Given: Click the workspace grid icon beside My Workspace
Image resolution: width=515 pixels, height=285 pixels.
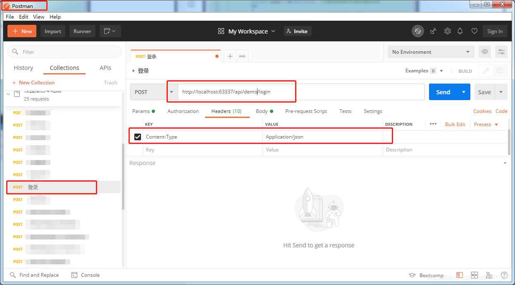Looking at the screenshot, I should (x=221, y=31).
